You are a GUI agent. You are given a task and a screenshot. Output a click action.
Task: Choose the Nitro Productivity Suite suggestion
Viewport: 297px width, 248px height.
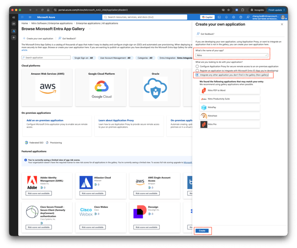pos(230,99)
